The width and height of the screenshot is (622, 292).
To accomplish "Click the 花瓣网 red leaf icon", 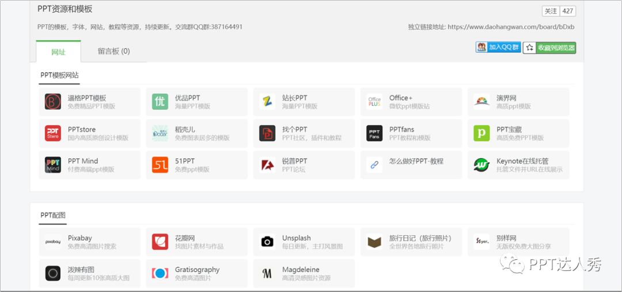I will coord(160,242).
